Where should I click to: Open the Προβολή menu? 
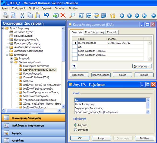point(34,8)
